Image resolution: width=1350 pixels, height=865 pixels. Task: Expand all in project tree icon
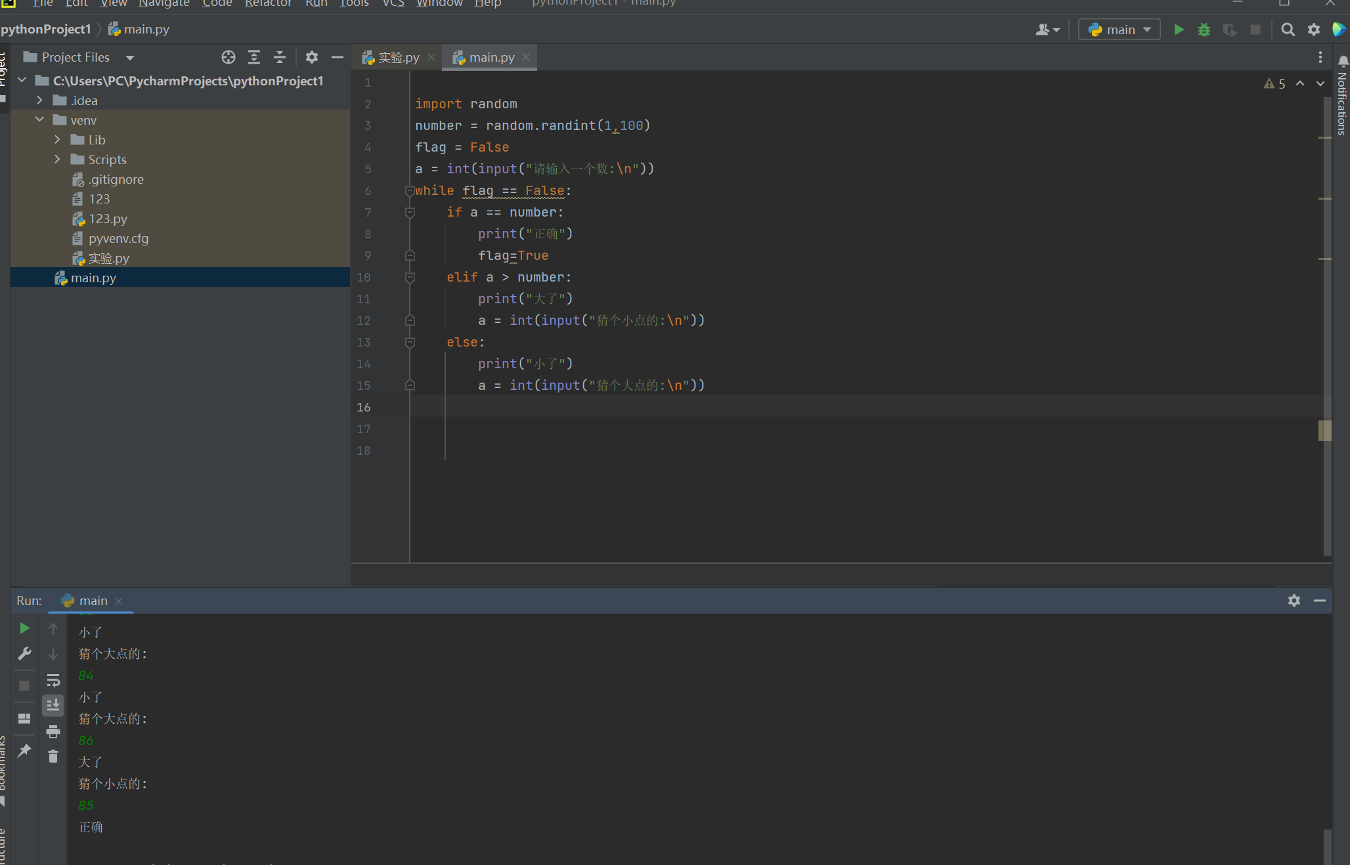(x=254, y=57)
